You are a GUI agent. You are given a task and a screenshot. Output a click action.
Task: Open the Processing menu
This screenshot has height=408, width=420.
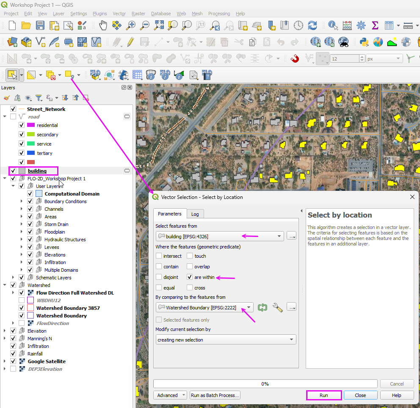coord(218,14)
